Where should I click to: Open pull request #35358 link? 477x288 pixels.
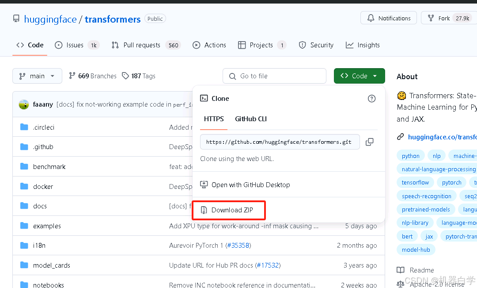(238, 246)
